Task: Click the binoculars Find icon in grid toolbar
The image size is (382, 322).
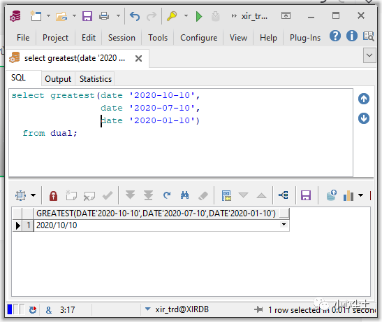Action: [x=184, y=195]
